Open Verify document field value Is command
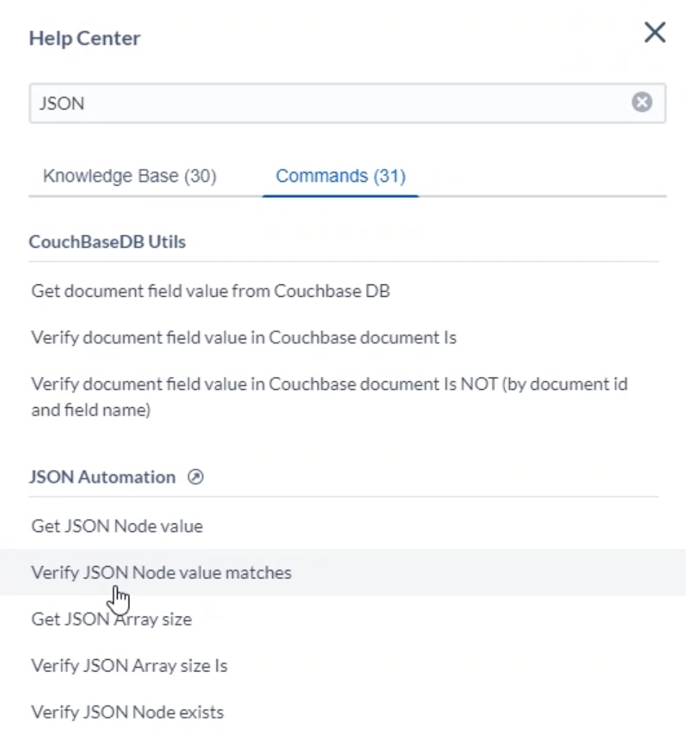Viewport: 686px width, 735px height. pos(243,338)
